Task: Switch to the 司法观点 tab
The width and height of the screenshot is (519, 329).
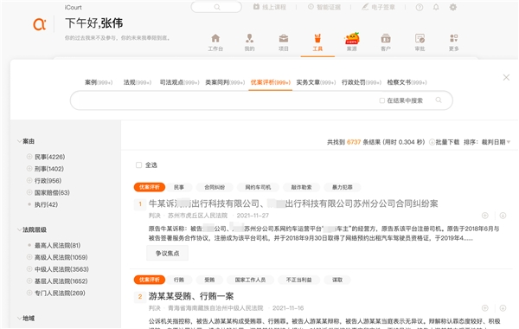Action: coord(179,82)
